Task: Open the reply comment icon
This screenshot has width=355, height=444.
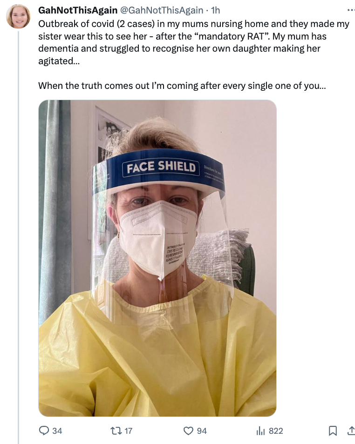Action: (44, 431)
